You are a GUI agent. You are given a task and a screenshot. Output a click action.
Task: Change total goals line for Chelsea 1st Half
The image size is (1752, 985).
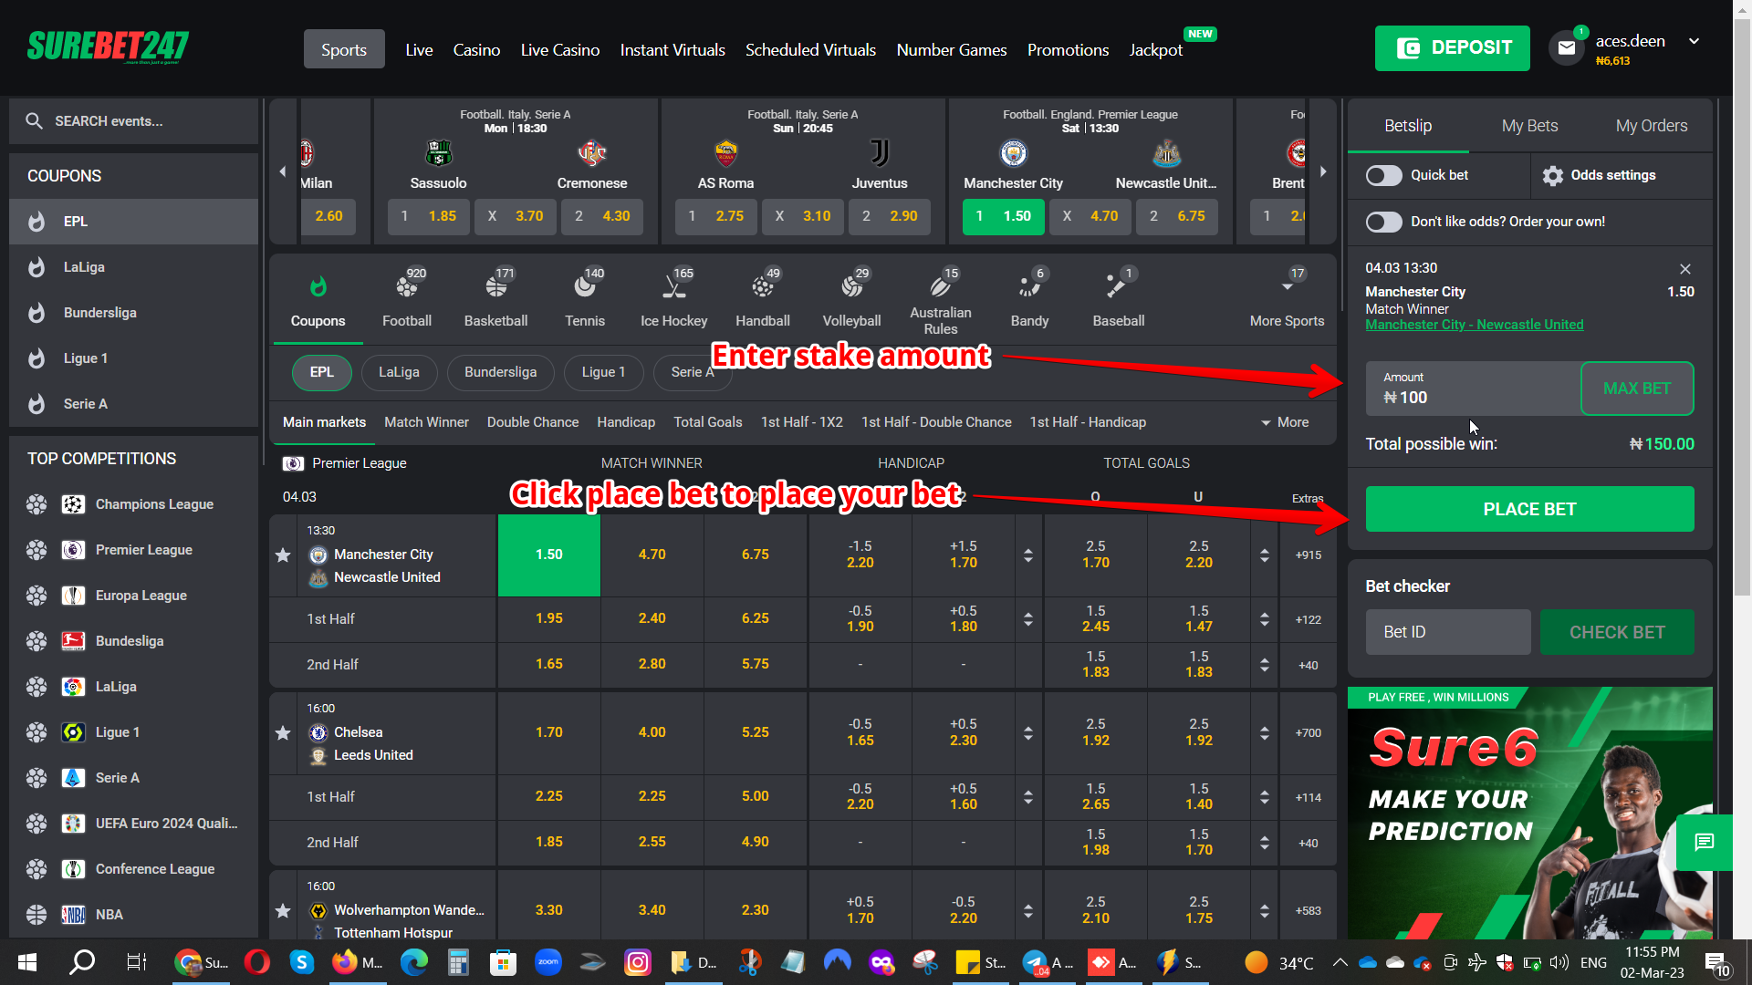pyautogui.click(x=1265, y=797)
